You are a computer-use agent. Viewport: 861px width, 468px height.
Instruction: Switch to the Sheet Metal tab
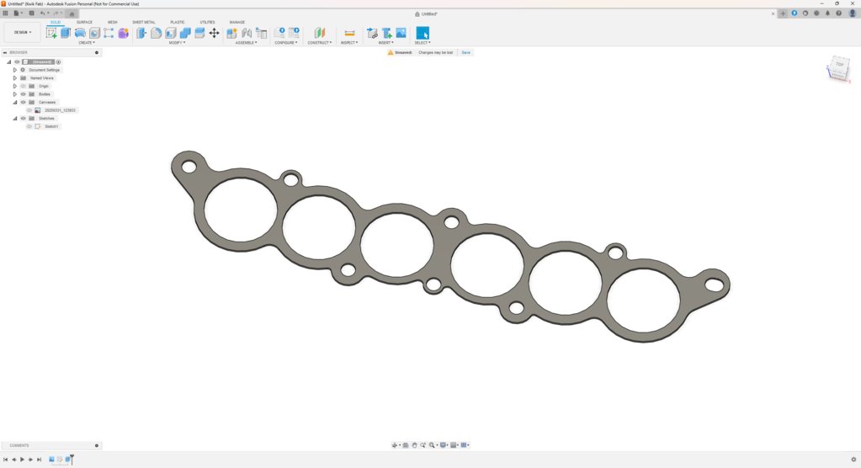[143, 23]
